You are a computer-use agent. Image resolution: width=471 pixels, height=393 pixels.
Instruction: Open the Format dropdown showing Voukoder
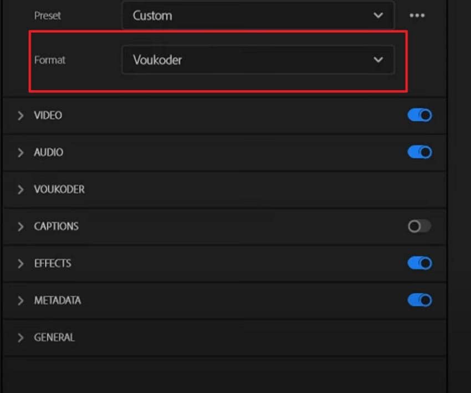tap(258, 60)
